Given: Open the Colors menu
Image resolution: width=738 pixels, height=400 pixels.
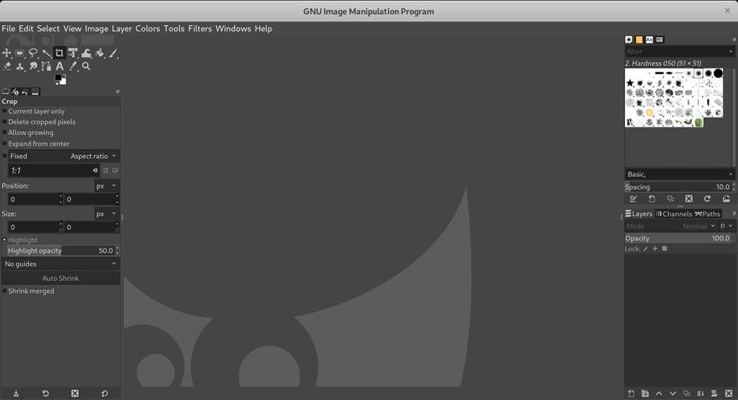Looking at the screenshot, I should 148,28.
